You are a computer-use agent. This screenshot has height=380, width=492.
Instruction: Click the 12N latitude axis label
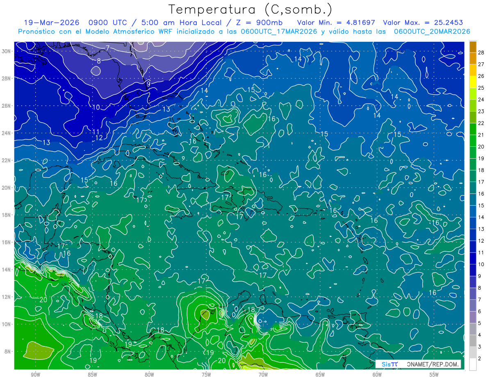click(x=7, y=297)
